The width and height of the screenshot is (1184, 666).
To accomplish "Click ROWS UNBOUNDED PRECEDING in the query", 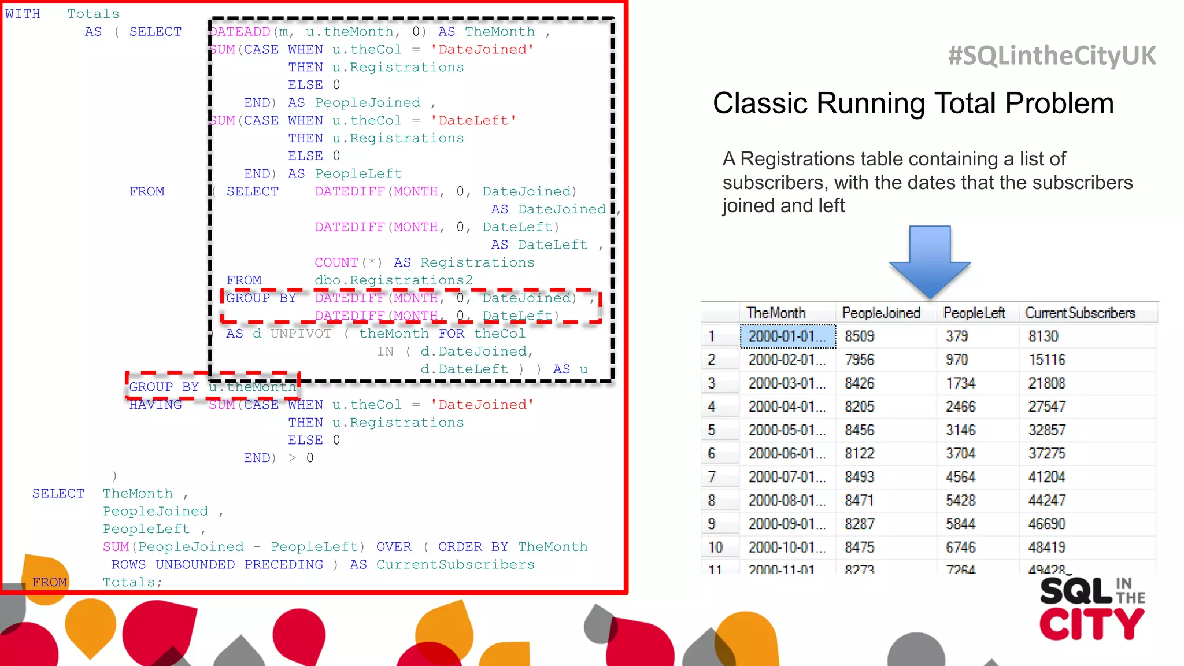I will (217, 564).
